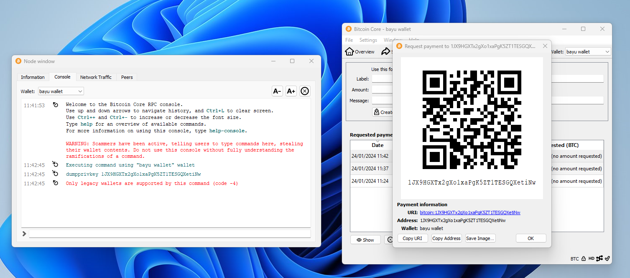The width and height of the screenshot is (630, 278).
Task: Click the address text below the QR code
Action: tap(472, 182)
